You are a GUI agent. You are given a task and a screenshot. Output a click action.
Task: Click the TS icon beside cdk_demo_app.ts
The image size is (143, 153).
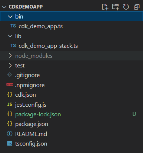click(x=13, y=26)
